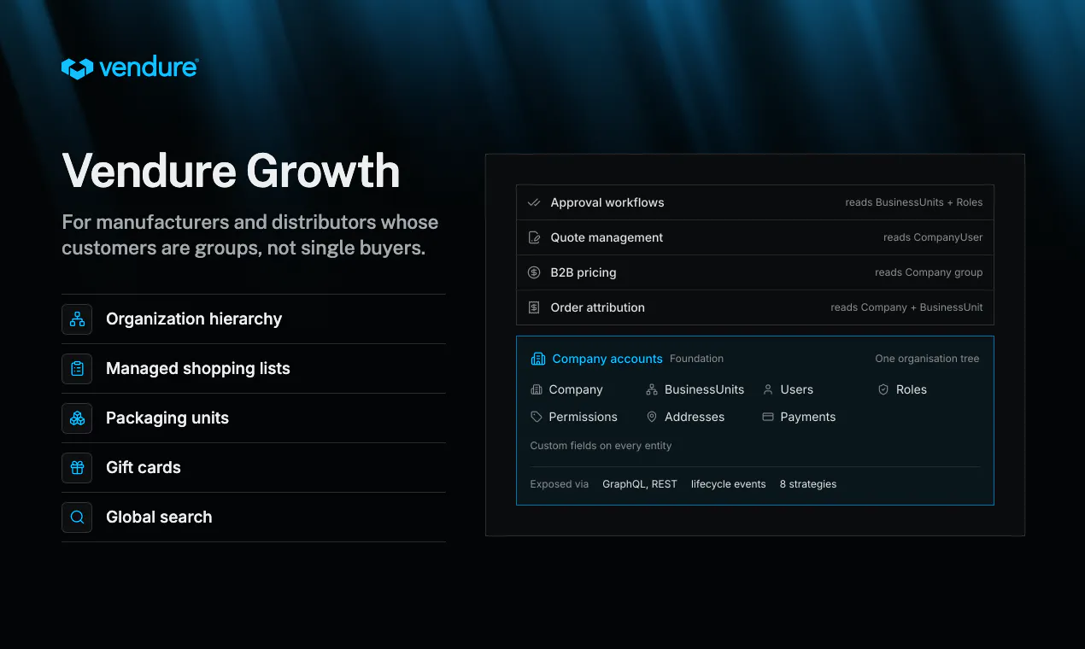Click the 'GraphQL, REST' text
This screenshot has height=649, width=1085.
pos(640,484)
